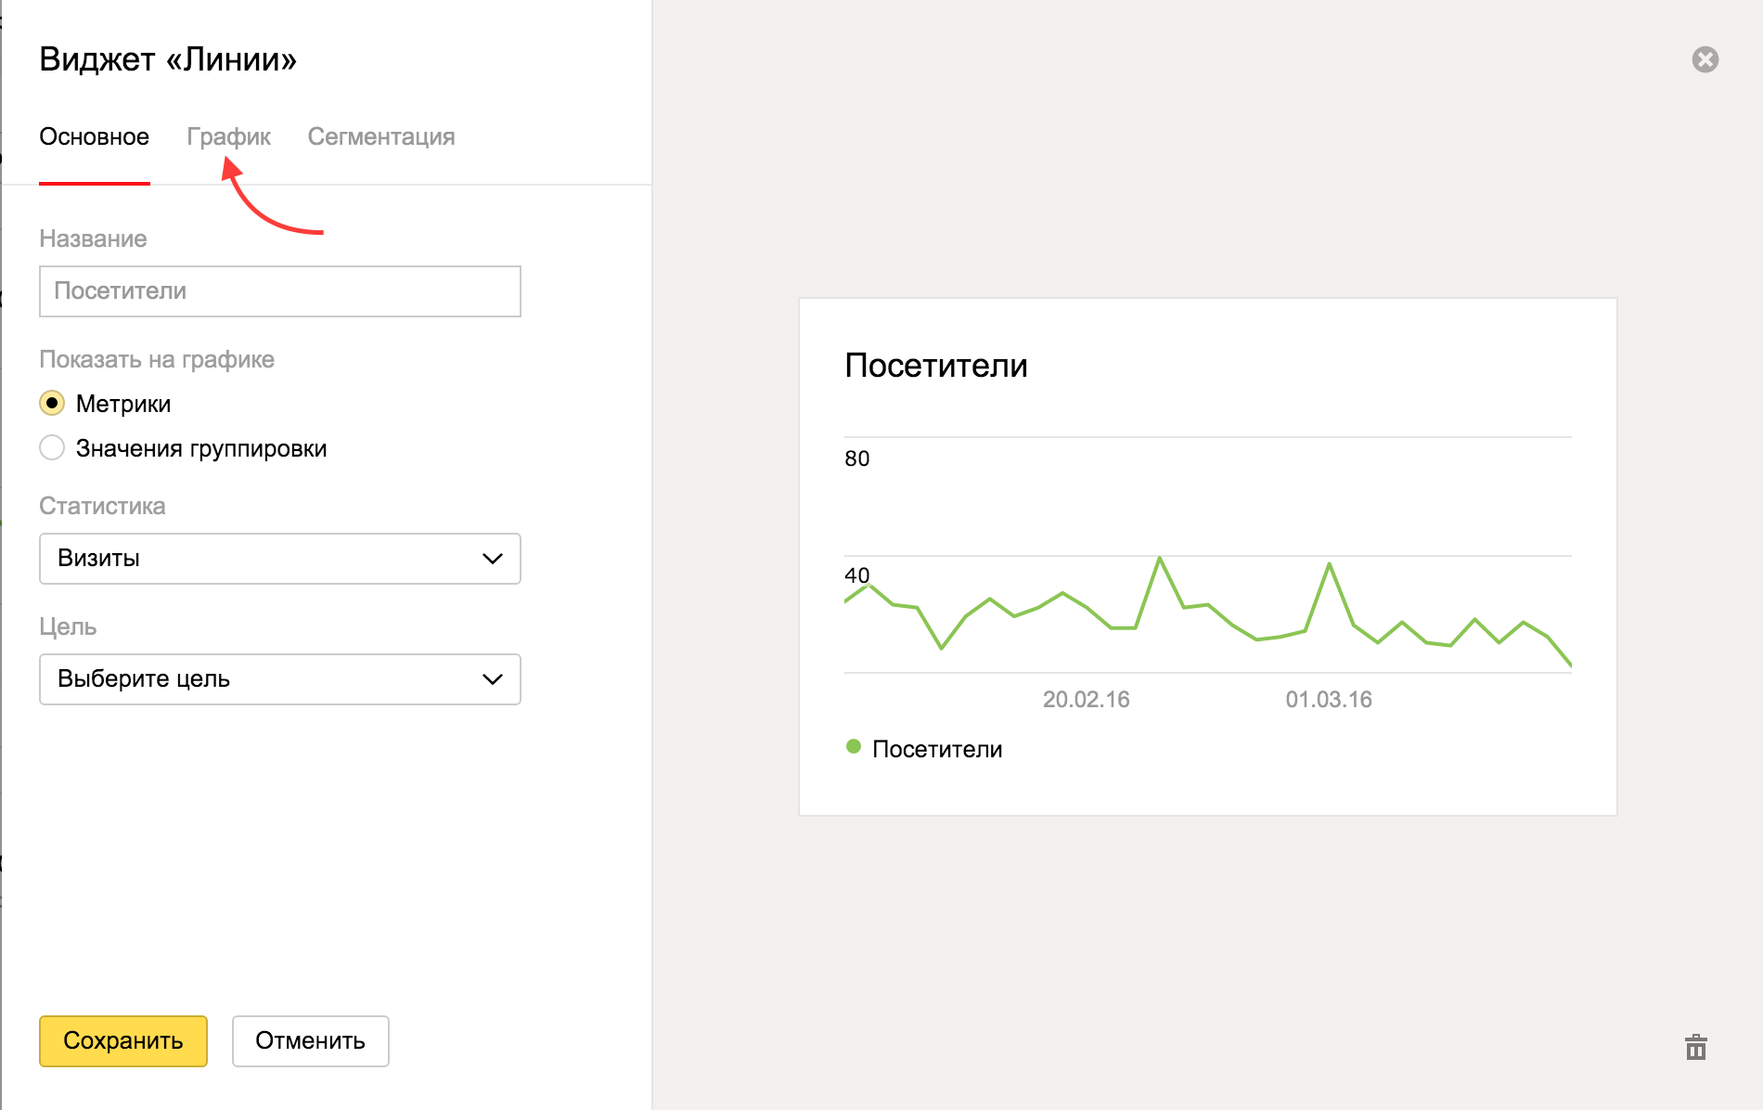Click the Отменить button
1763x1110 pixels.
click(310, 1041)
